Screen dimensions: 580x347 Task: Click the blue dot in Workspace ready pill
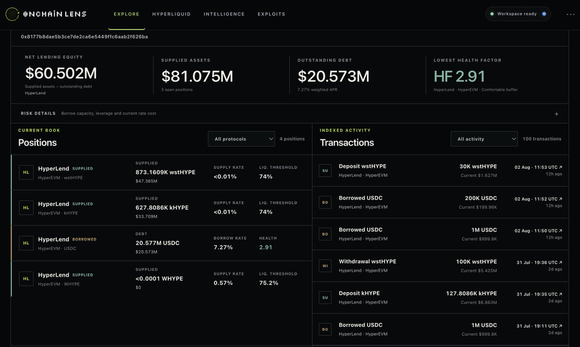tap(544, 14)
